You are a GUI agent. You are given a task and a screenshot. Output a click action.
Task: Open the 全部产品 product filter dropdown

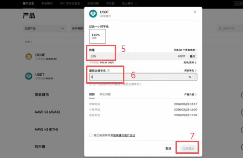pos(45,29)
